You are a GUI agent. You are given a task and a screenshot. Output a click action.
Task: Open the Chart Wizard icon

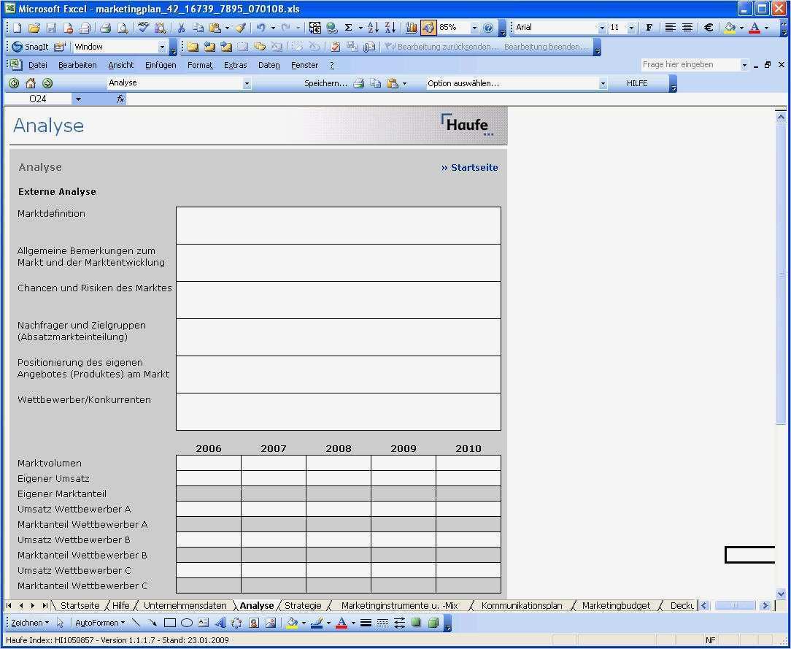(411, 27)
